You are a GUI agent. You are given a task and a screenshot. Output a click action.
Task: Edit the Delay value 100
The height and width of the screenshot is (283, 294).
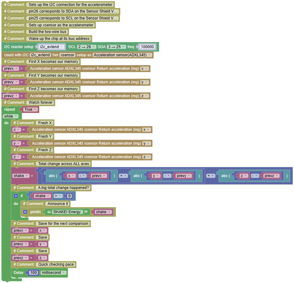[34, 273]
